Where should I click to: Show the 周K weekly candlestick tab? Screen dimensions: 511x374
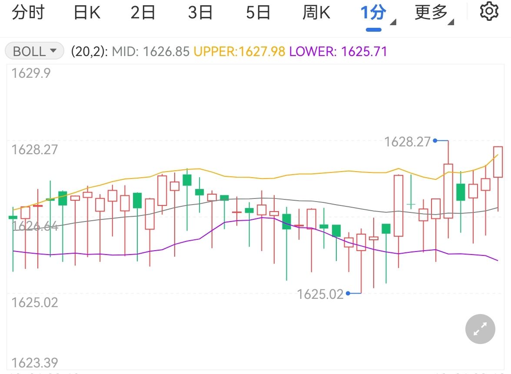coord(316,13)
